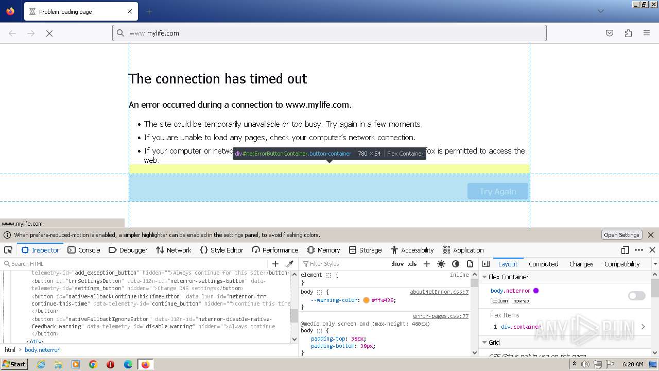Switch to the Console tab
This screenshot has width=659, height=371.
click(84, 250)
